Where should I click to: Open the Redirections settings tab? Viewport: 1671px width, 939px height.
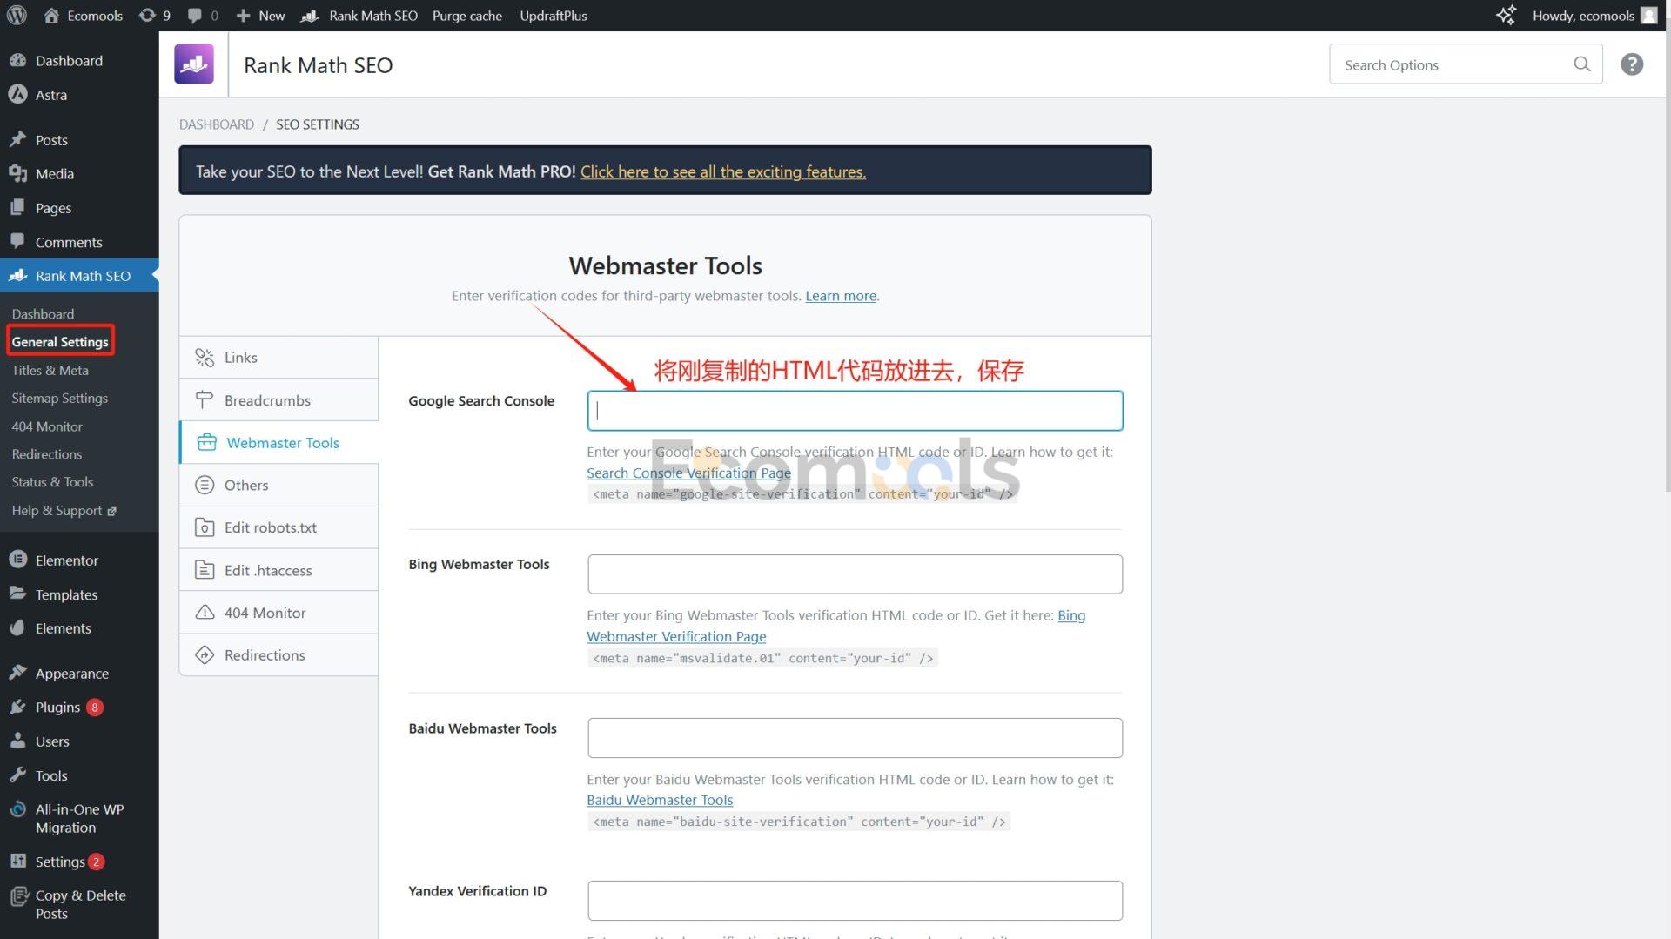(x=278, y=655)
